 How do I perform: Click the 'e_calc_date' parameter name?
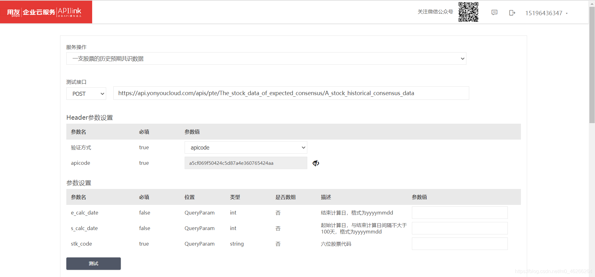[x=85, y=213]
